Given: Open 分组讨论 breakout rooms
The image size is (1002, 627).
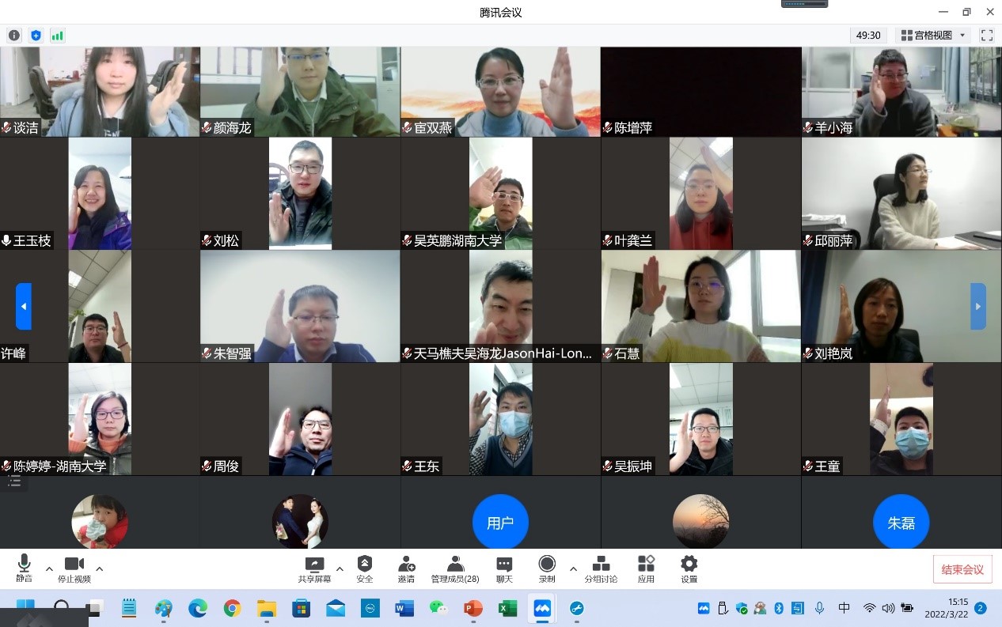Looking at the screenshot, I should pyautogui.click(x=601, y=568).
